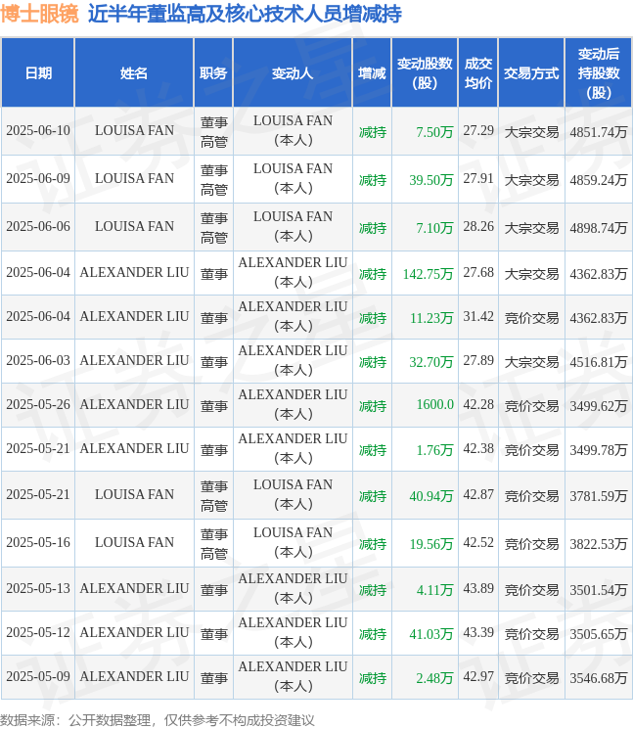The width and height of the screenshot is (633, 729).
Task: Select the date cell 2025-05-09
Action: point(38,676)
